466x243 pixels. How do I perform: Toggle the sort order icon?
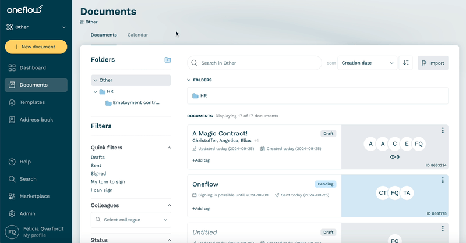click(x=405, y=63)
